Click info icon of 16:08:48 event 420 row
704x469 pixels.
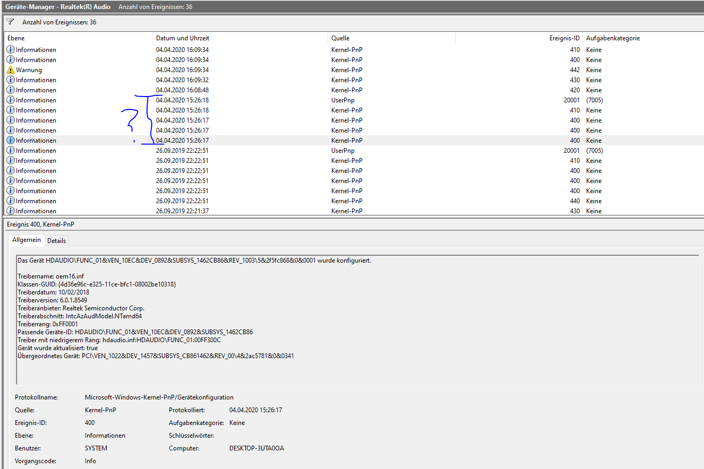click(x=11, y=90)
